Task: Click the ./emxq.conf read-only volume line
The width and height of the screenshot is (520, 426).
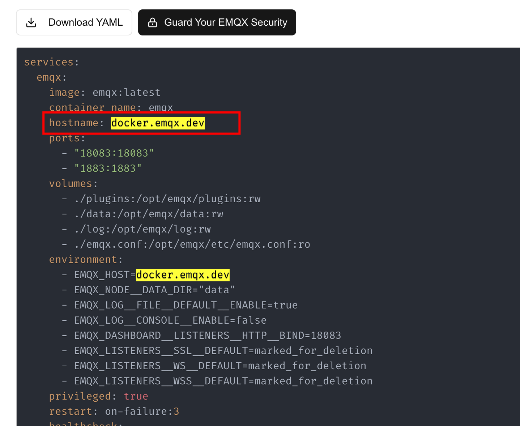Action: pos(192,244)
